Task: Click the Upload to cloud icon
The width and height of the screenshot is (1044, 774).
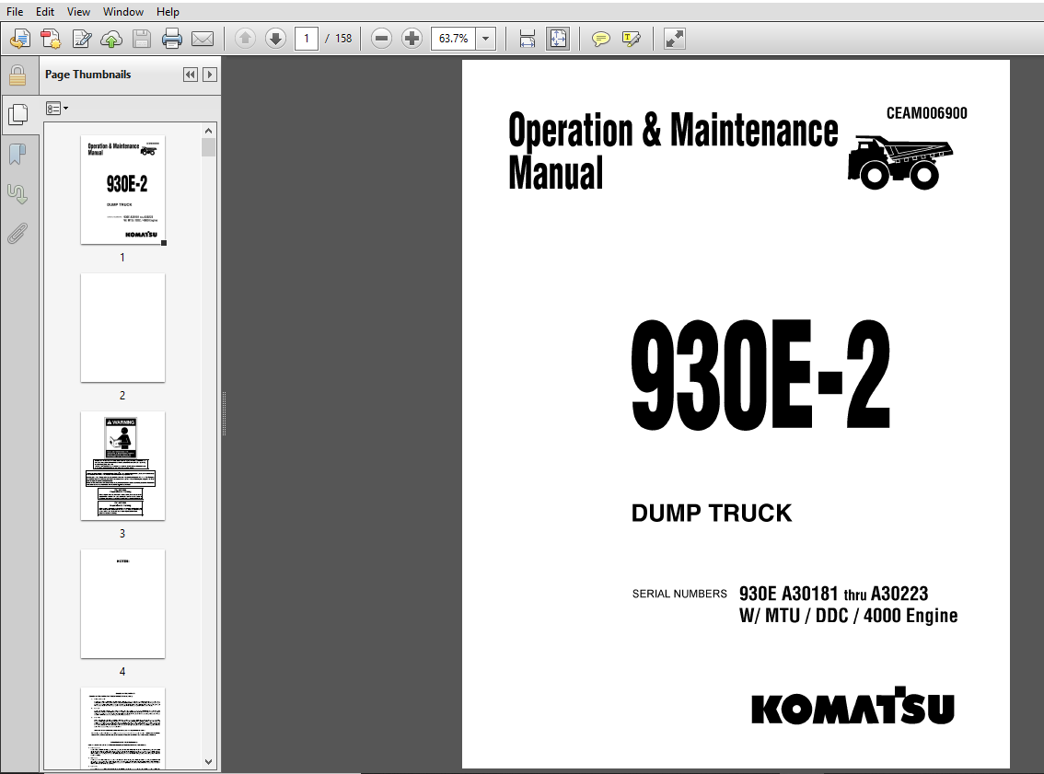Action: (x=111, y=39)
